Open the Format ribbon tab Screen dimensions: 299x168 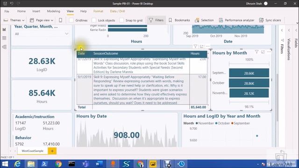98,11
